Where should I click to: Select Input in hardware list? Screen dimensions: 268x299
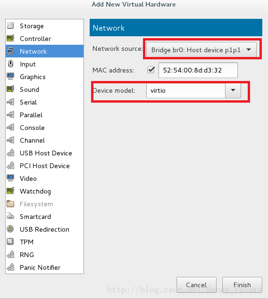click(44, 64)
